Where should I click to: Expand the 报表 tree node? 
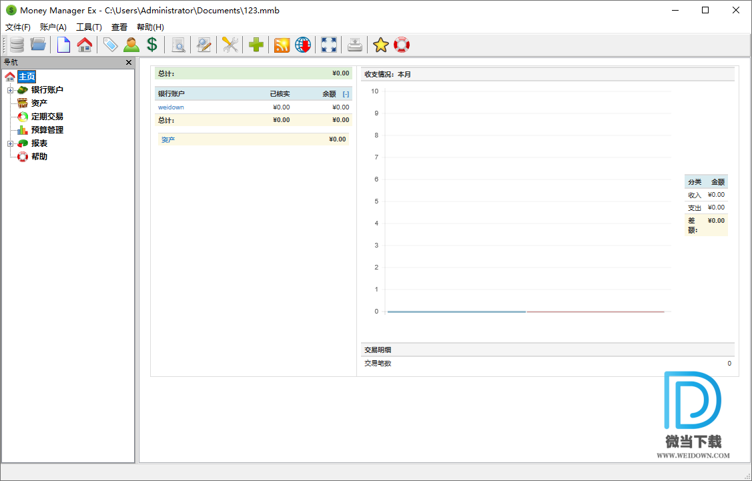10,143
